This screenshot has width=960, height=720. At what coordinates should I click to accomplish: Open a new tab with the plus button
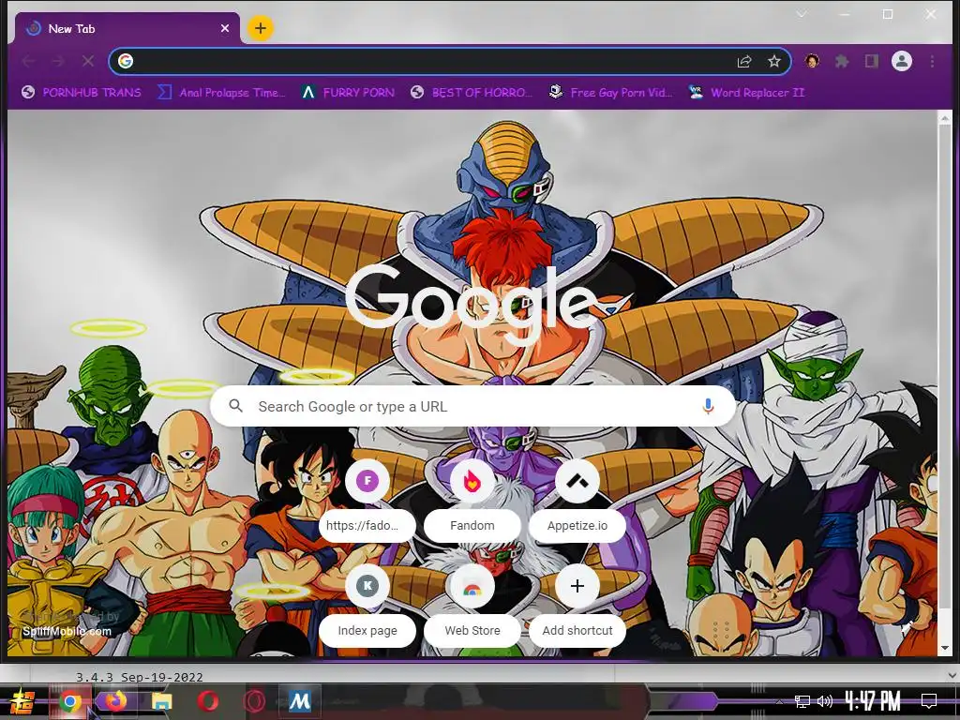pos(261,28)
